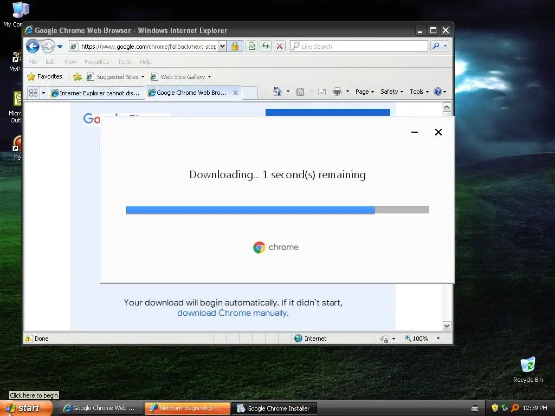Image resolution: width=555 pixels, height=416 pixels.
Task: Click the Recycle Bin desktop icon
Action: 528,369
